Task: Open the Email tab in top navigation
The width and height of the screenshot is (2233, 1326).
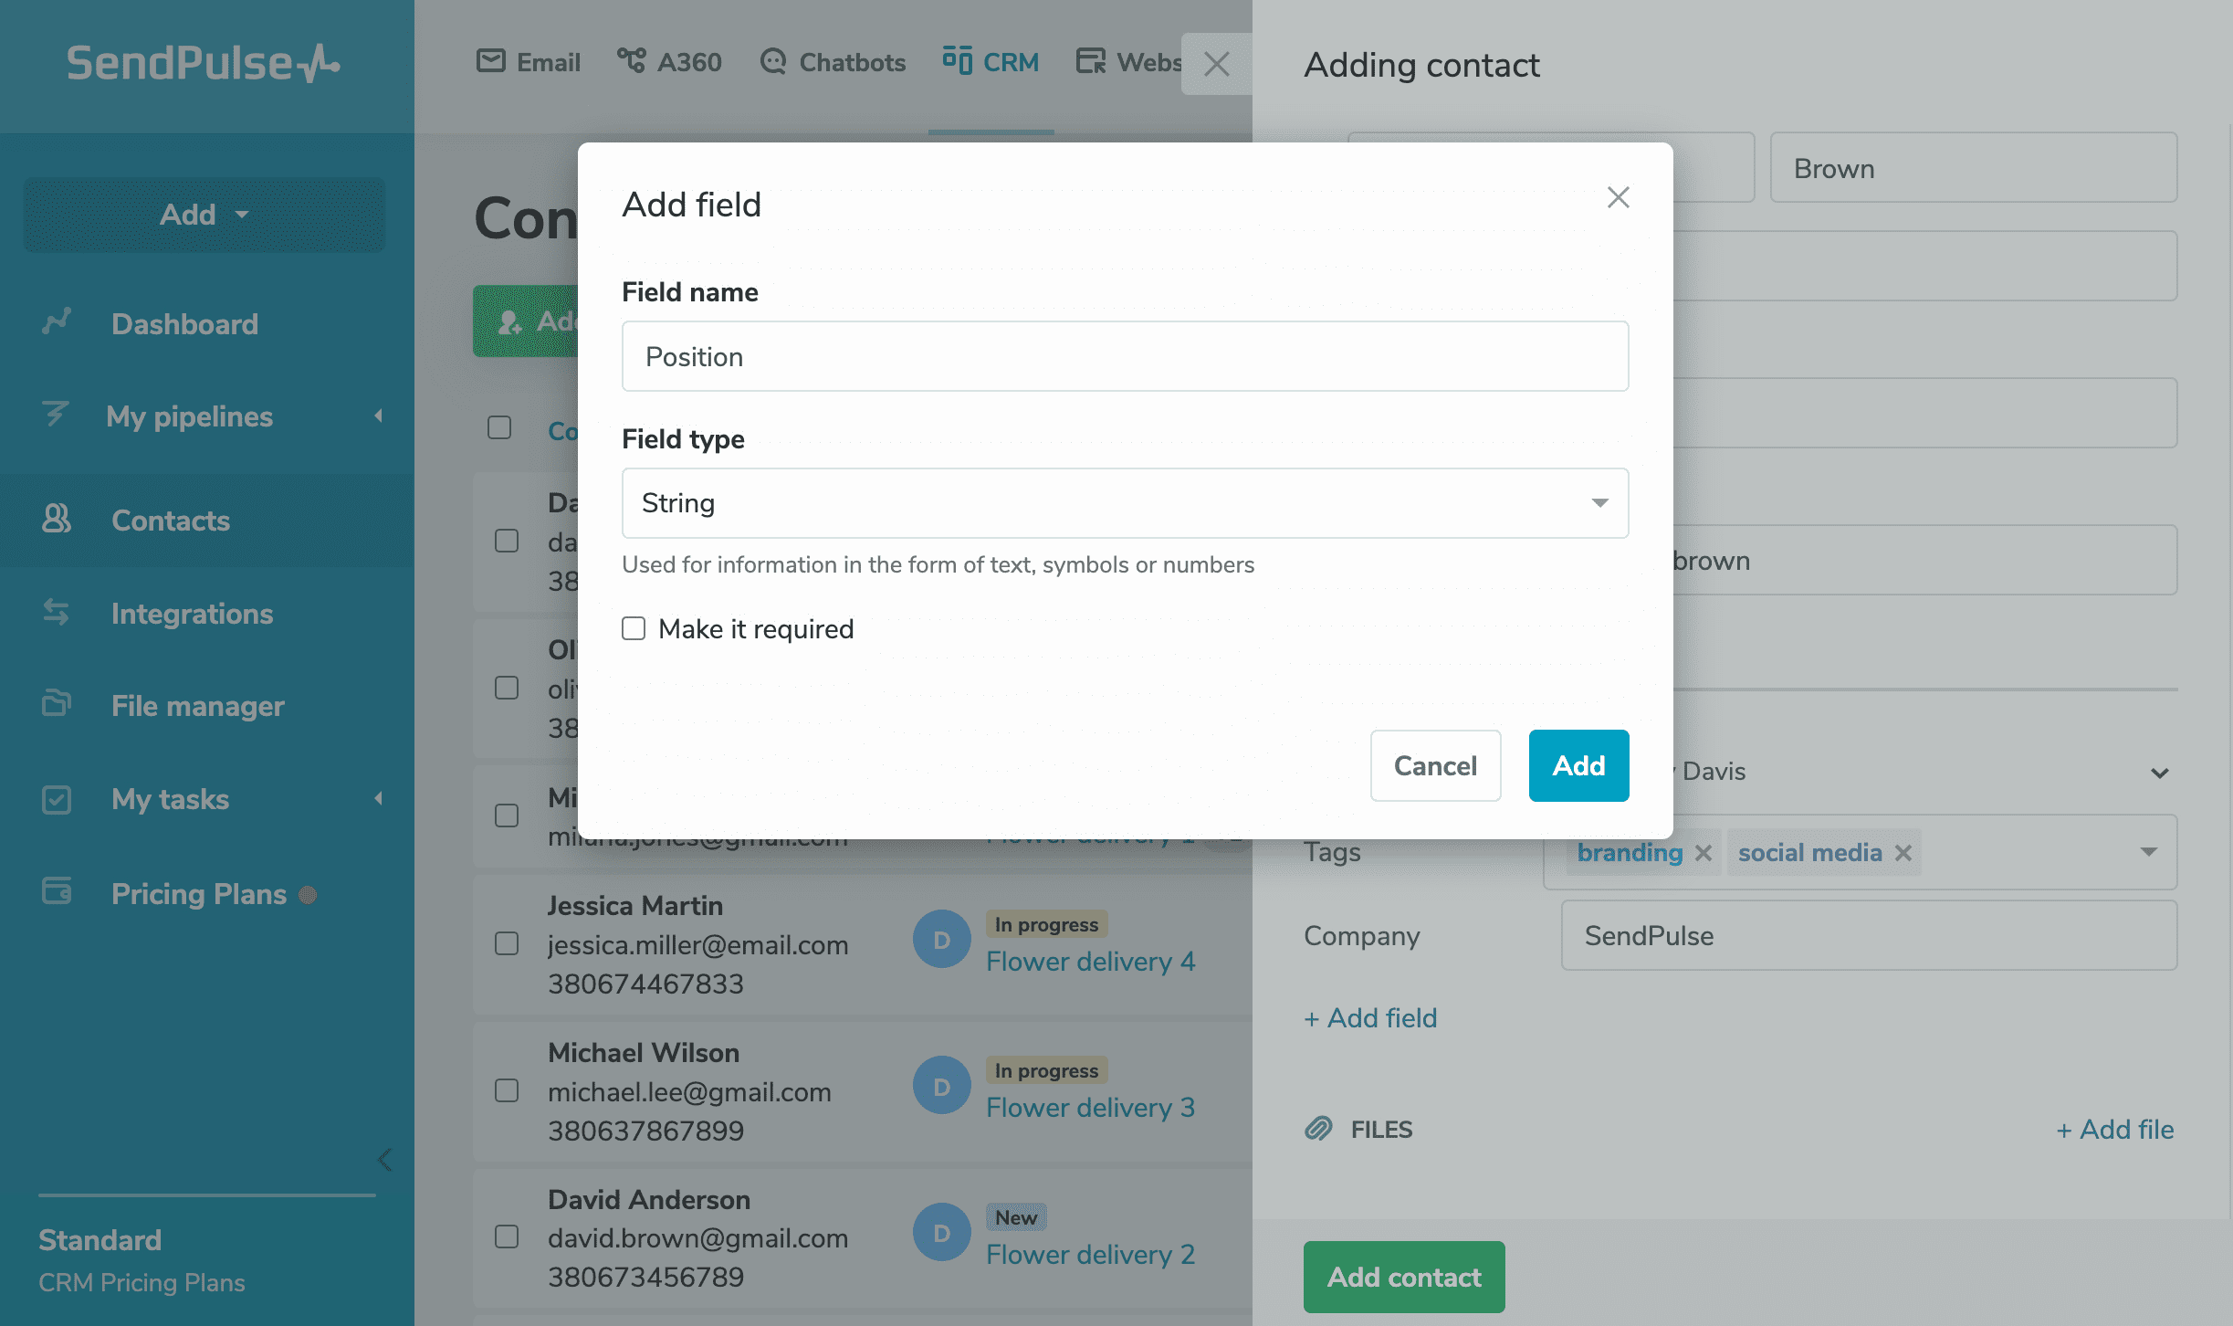Action: click(x=529, y=62)
